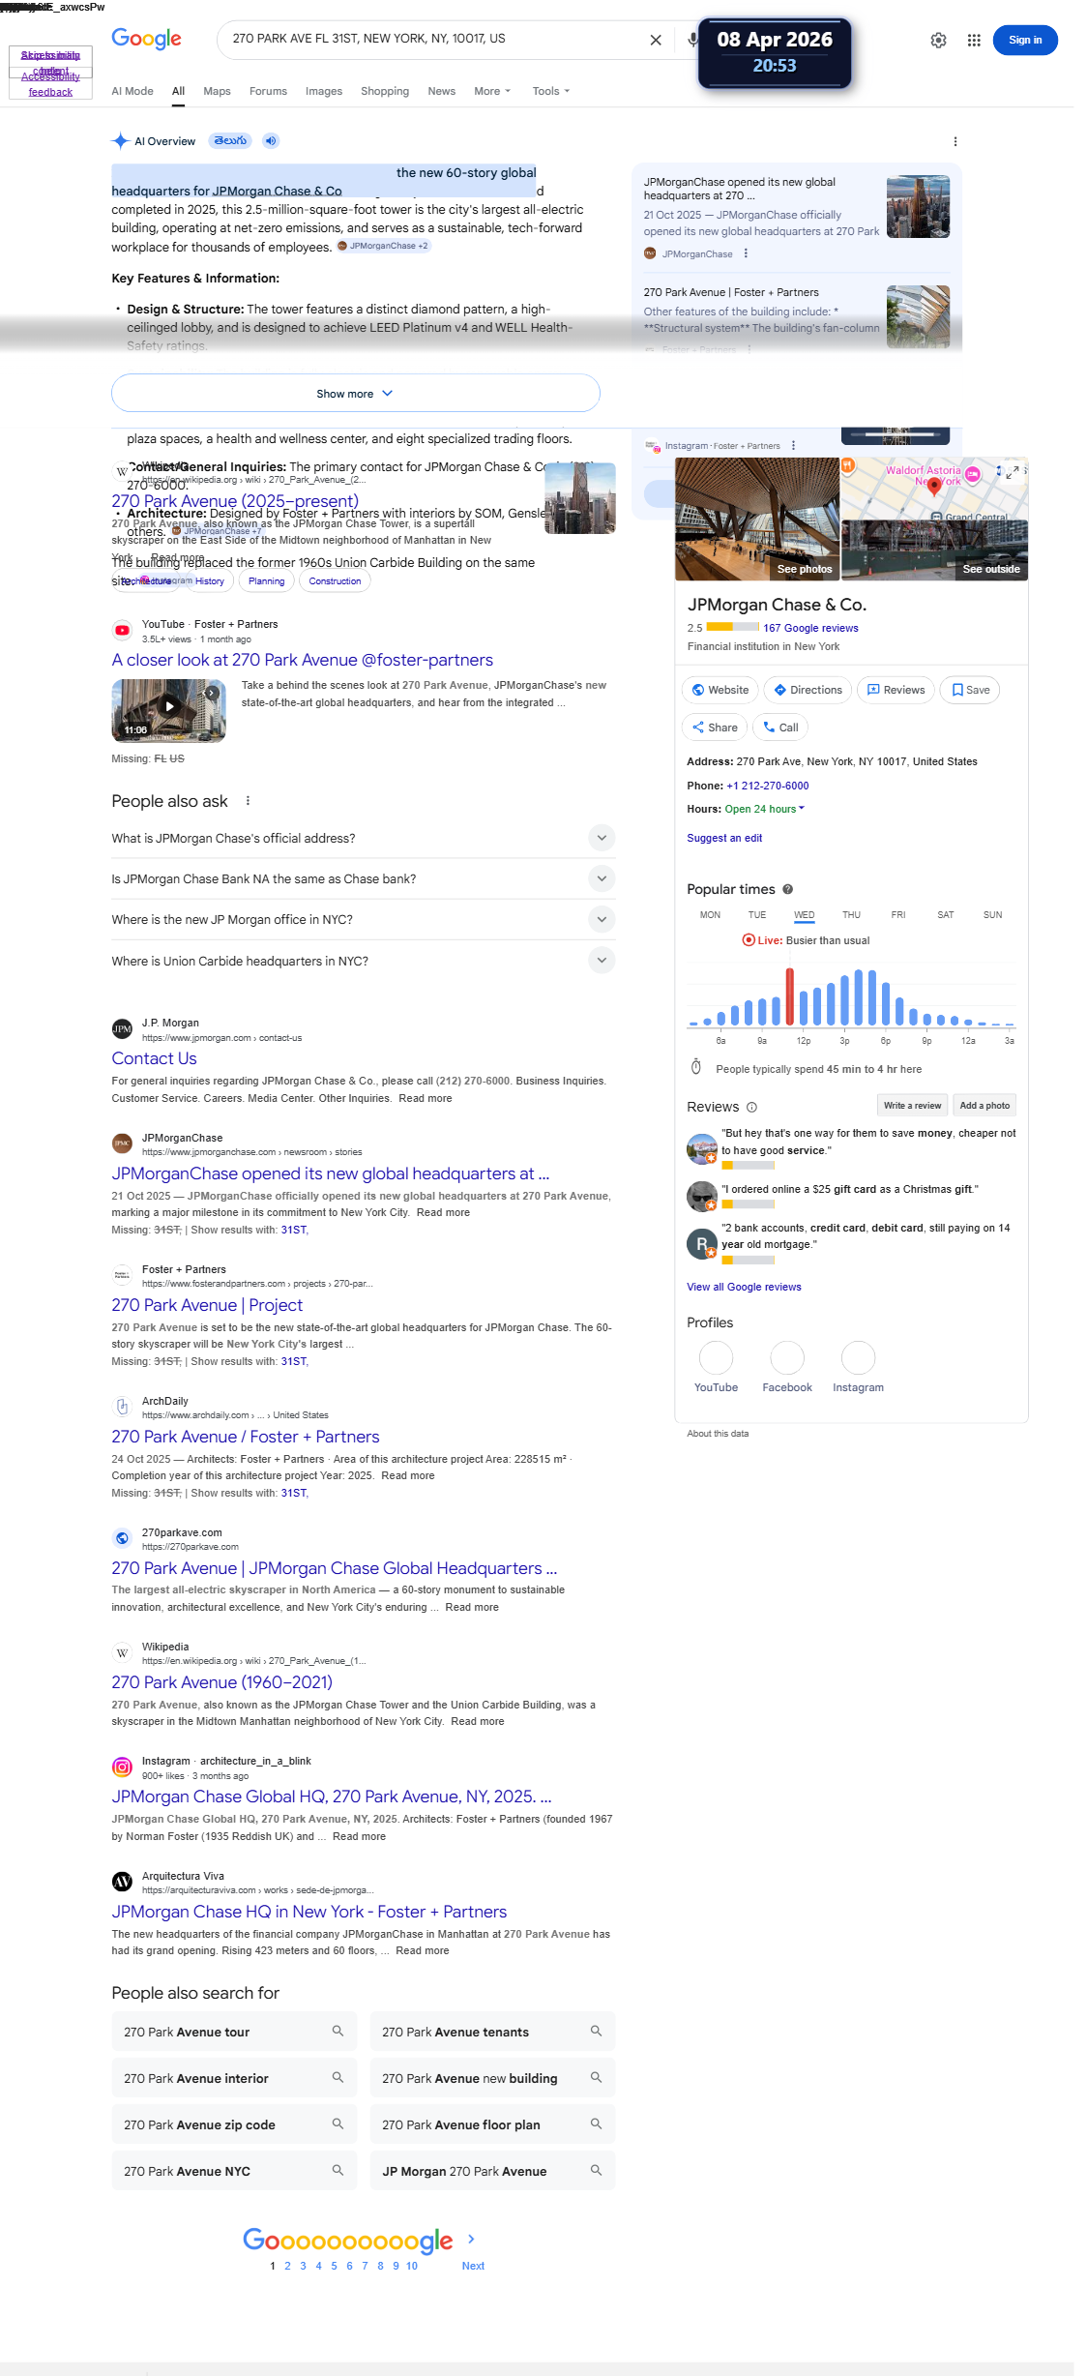Open See photos thumbnail
Viewport: 1087px width, 2376px height.
[x=757, y=519]
